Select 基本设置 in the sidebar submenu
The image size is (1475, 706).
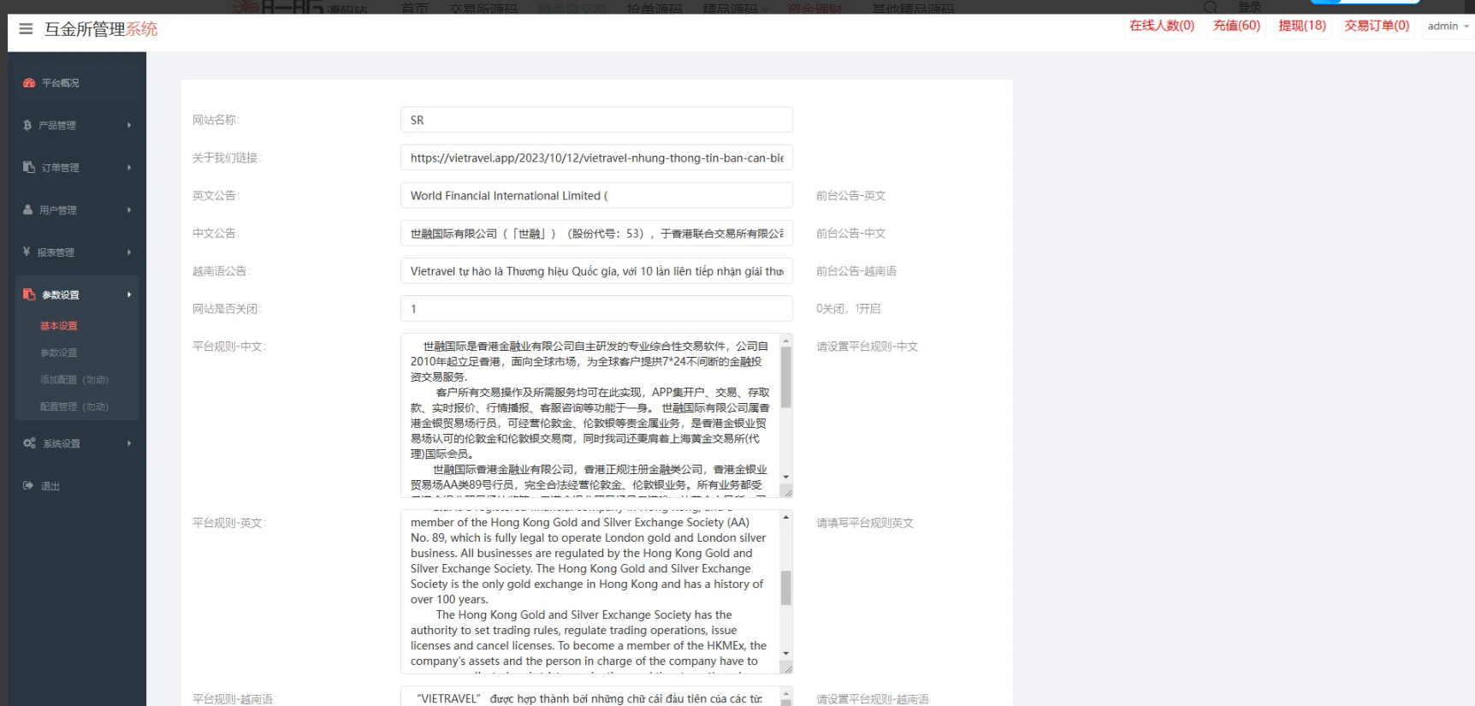59,326
